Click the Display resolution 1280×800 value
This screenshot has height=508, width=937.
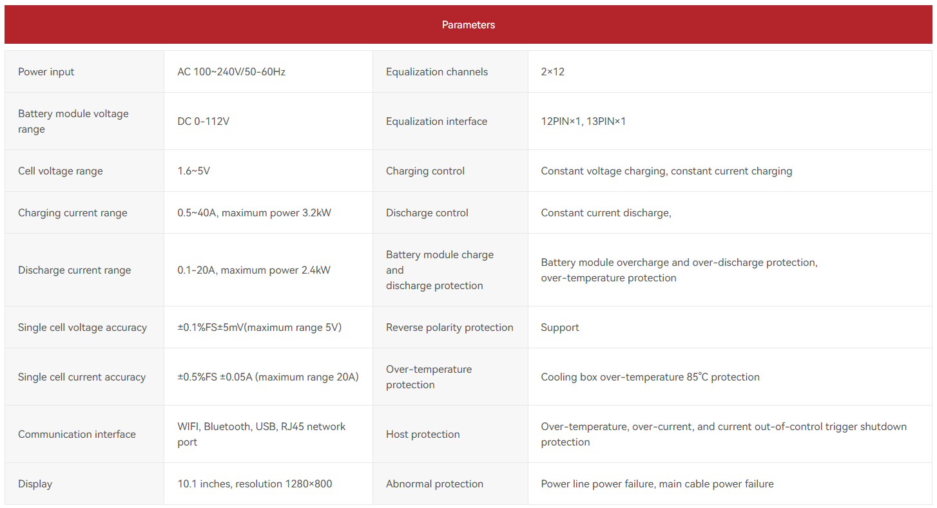coord(255,484)
